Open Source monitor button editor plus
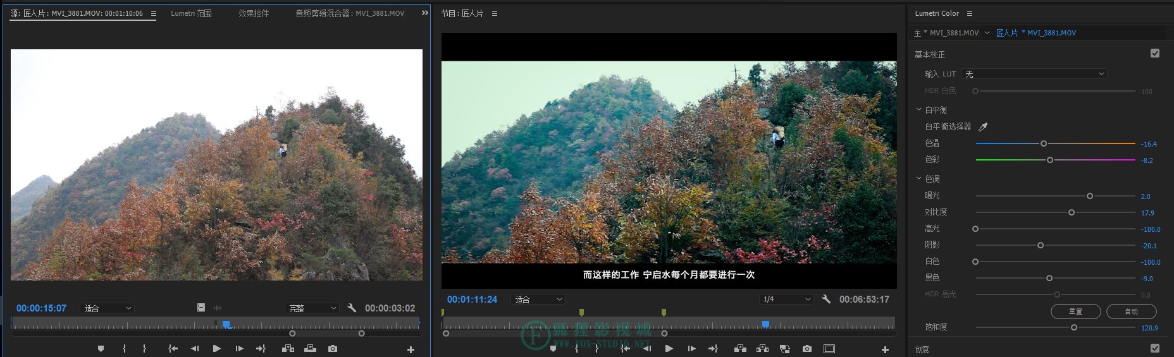The width and height of the screenshot is (1174, 357). (411, 349)
